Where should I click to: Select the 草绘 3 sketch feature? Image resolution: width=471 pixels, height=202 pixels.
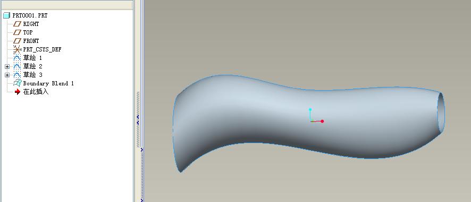pos(32,75)
